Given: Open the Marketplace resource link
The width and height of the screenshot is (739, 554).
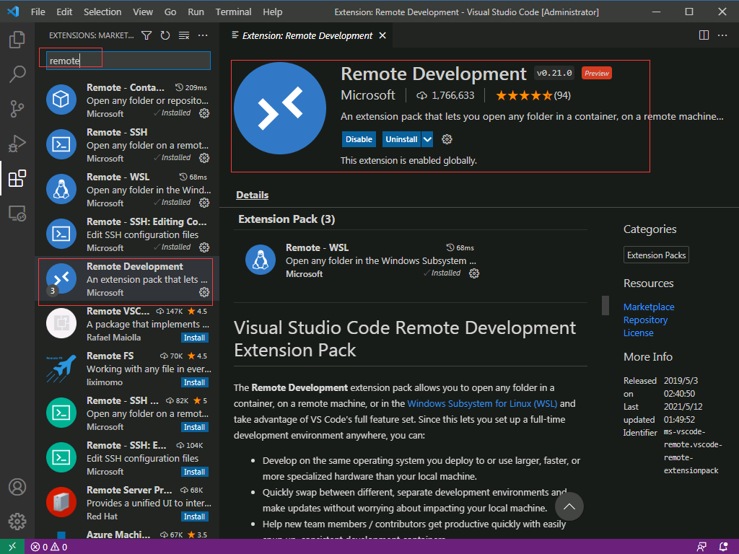Looking at the screenshot, I should pos(649,307).
